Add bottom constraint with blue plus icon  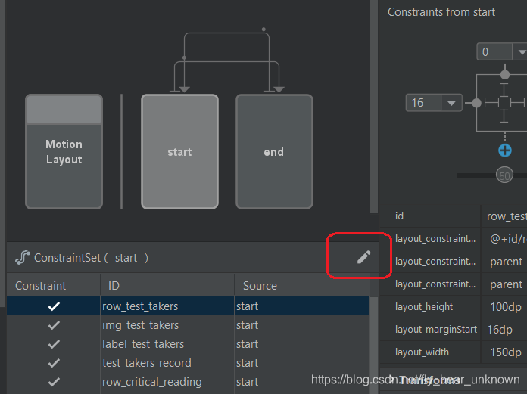pyautogui.click(x=504, y=150)
